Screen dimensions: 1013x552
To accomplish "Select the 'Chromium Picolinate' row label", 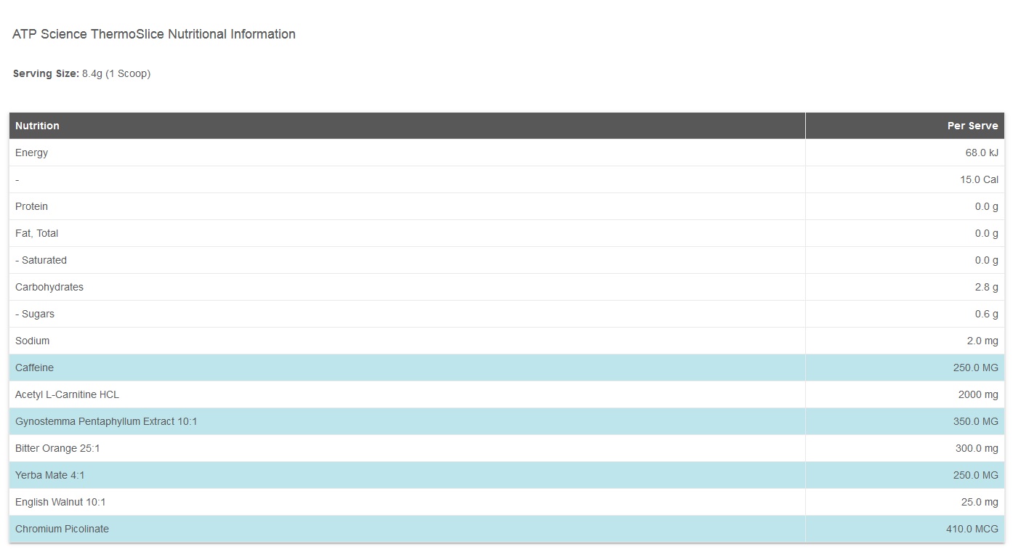I will click(x=62, y=529).
